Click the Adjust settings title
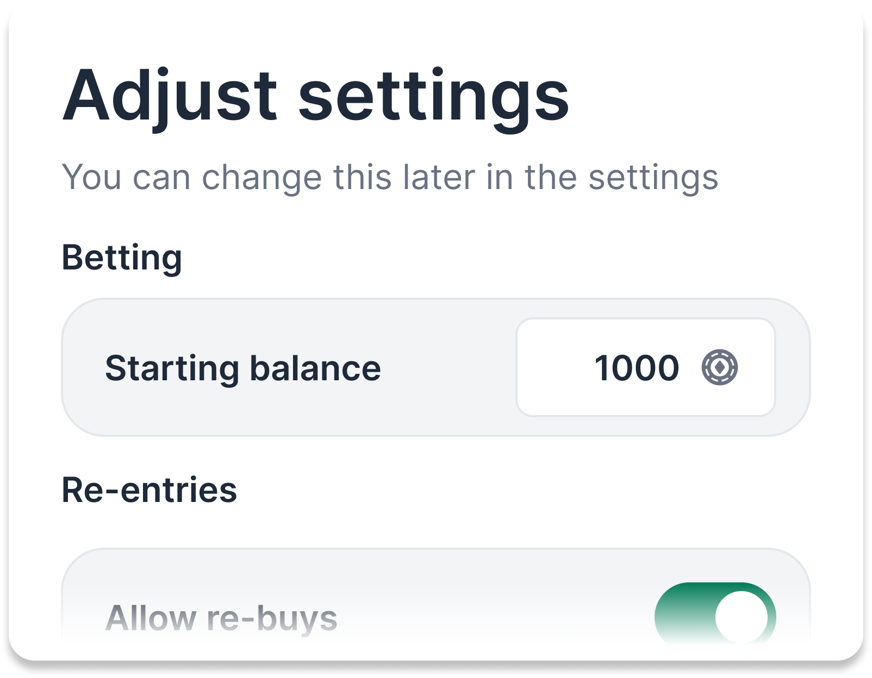 point(315,96)
